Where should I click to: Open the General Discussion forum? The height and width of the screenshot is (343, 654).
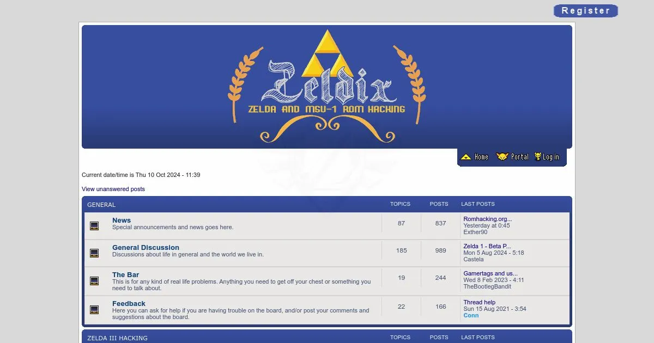[146, 248]
